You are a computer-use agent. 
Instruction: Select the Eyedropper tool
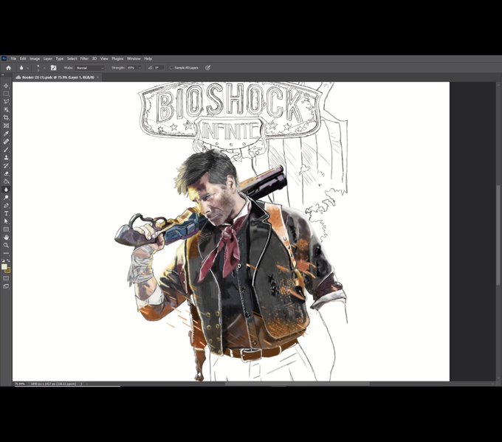(x=6, y=134)
